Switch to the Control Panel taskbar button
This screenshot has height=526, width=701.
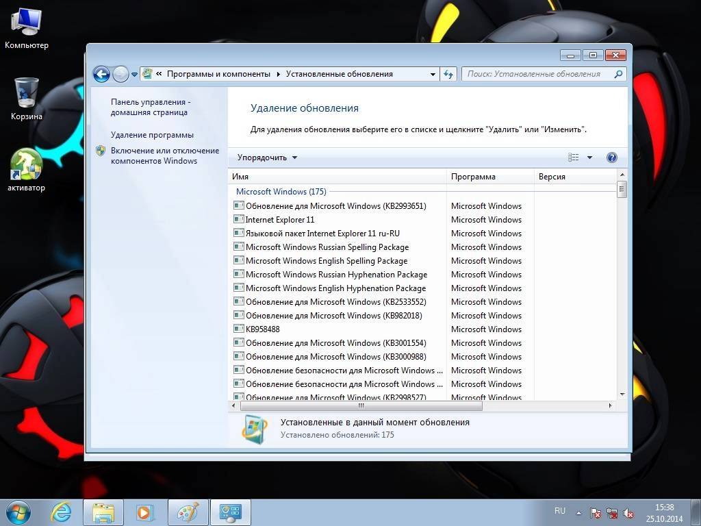click(x=231, y=512)
